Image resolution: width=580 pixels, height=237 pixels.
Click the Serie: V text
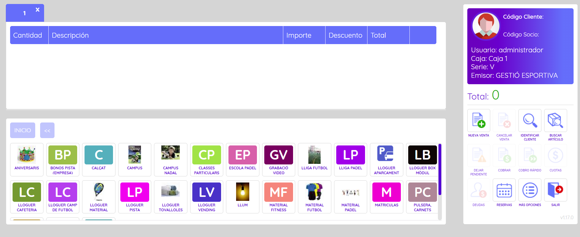click(x=483, y=67)
